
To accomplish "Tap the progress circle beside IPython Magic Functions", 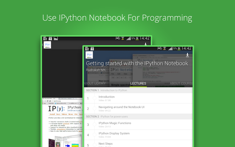I will 94,125.
